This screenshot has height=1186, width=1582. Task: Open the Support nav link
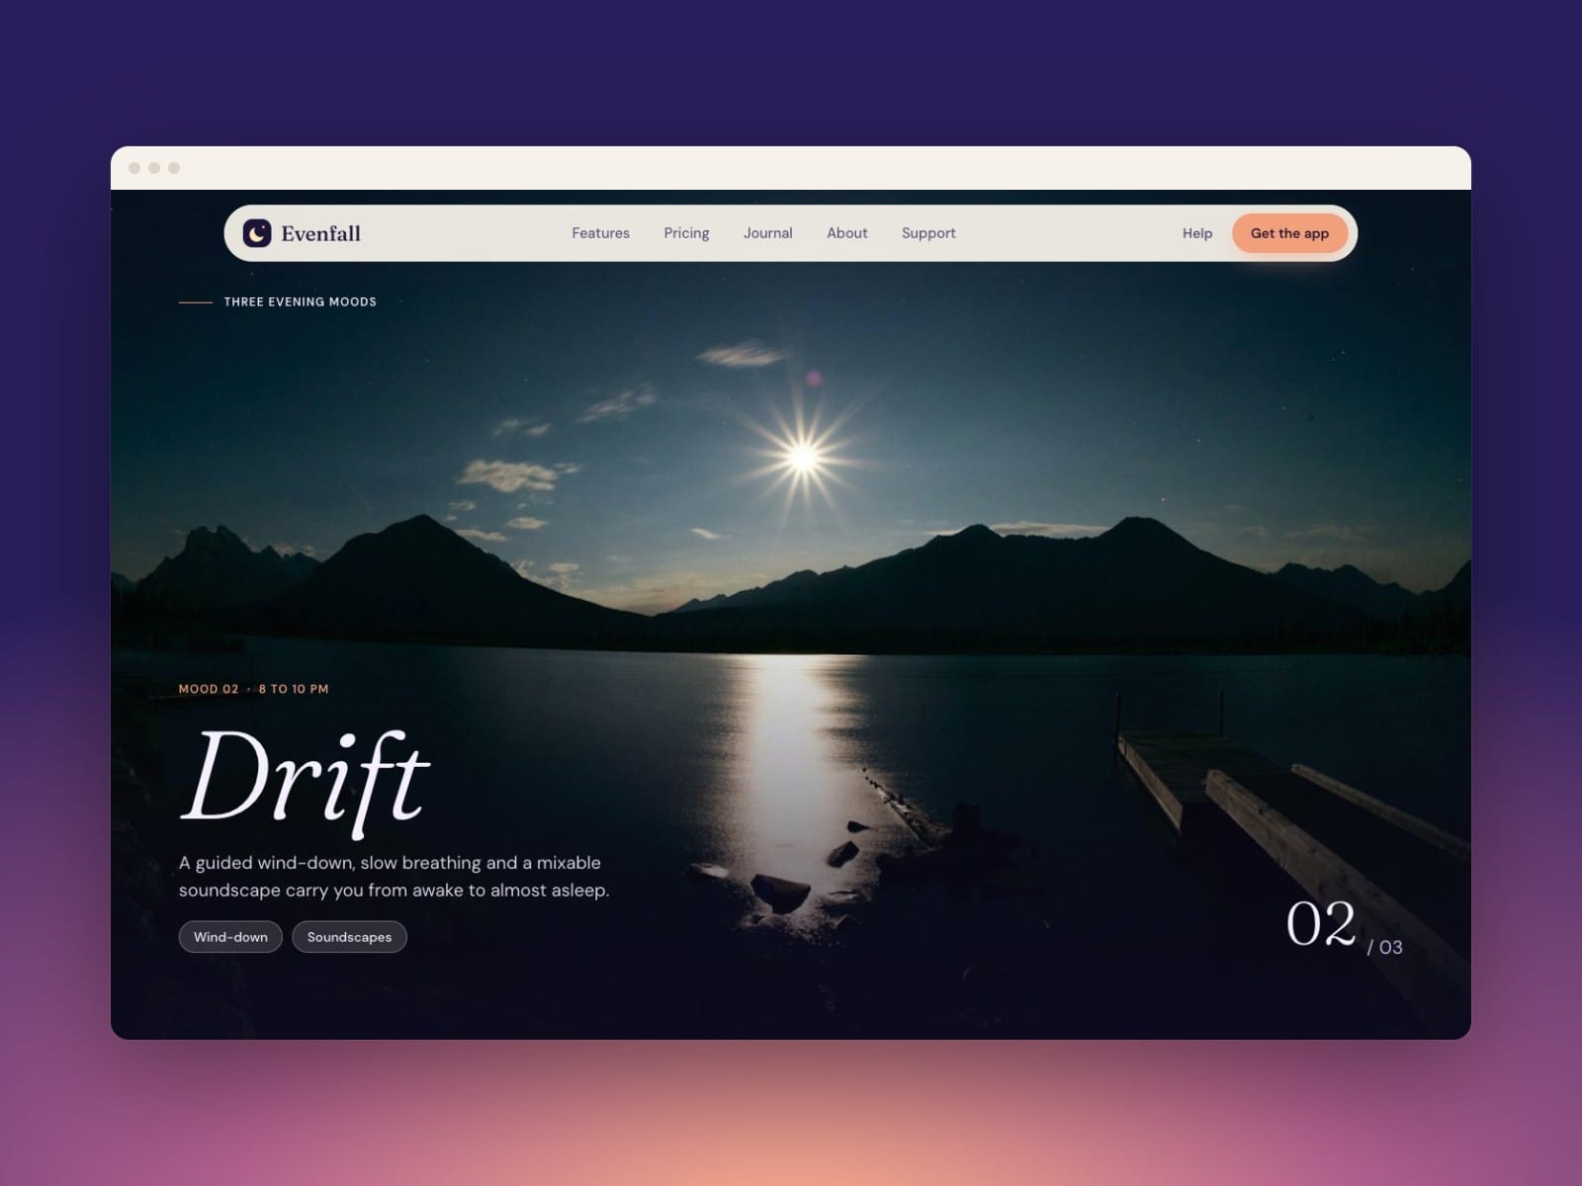tap(928, 233)
